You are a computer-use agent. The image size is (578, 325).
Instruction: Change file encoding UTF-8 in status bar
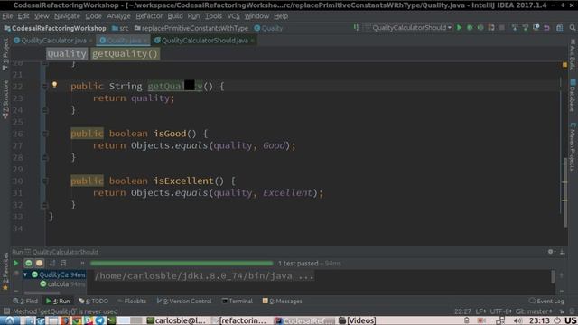click(x=500, y=311)
